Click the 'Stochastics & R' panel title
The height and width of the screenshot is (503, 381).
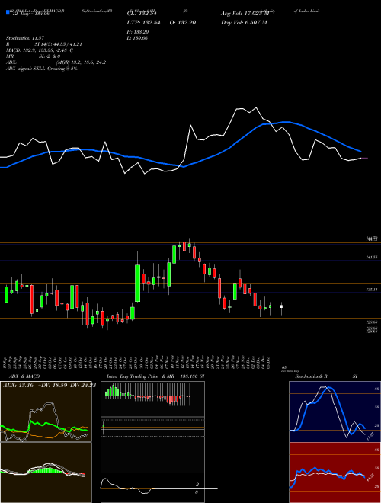[x=312, y=376]
